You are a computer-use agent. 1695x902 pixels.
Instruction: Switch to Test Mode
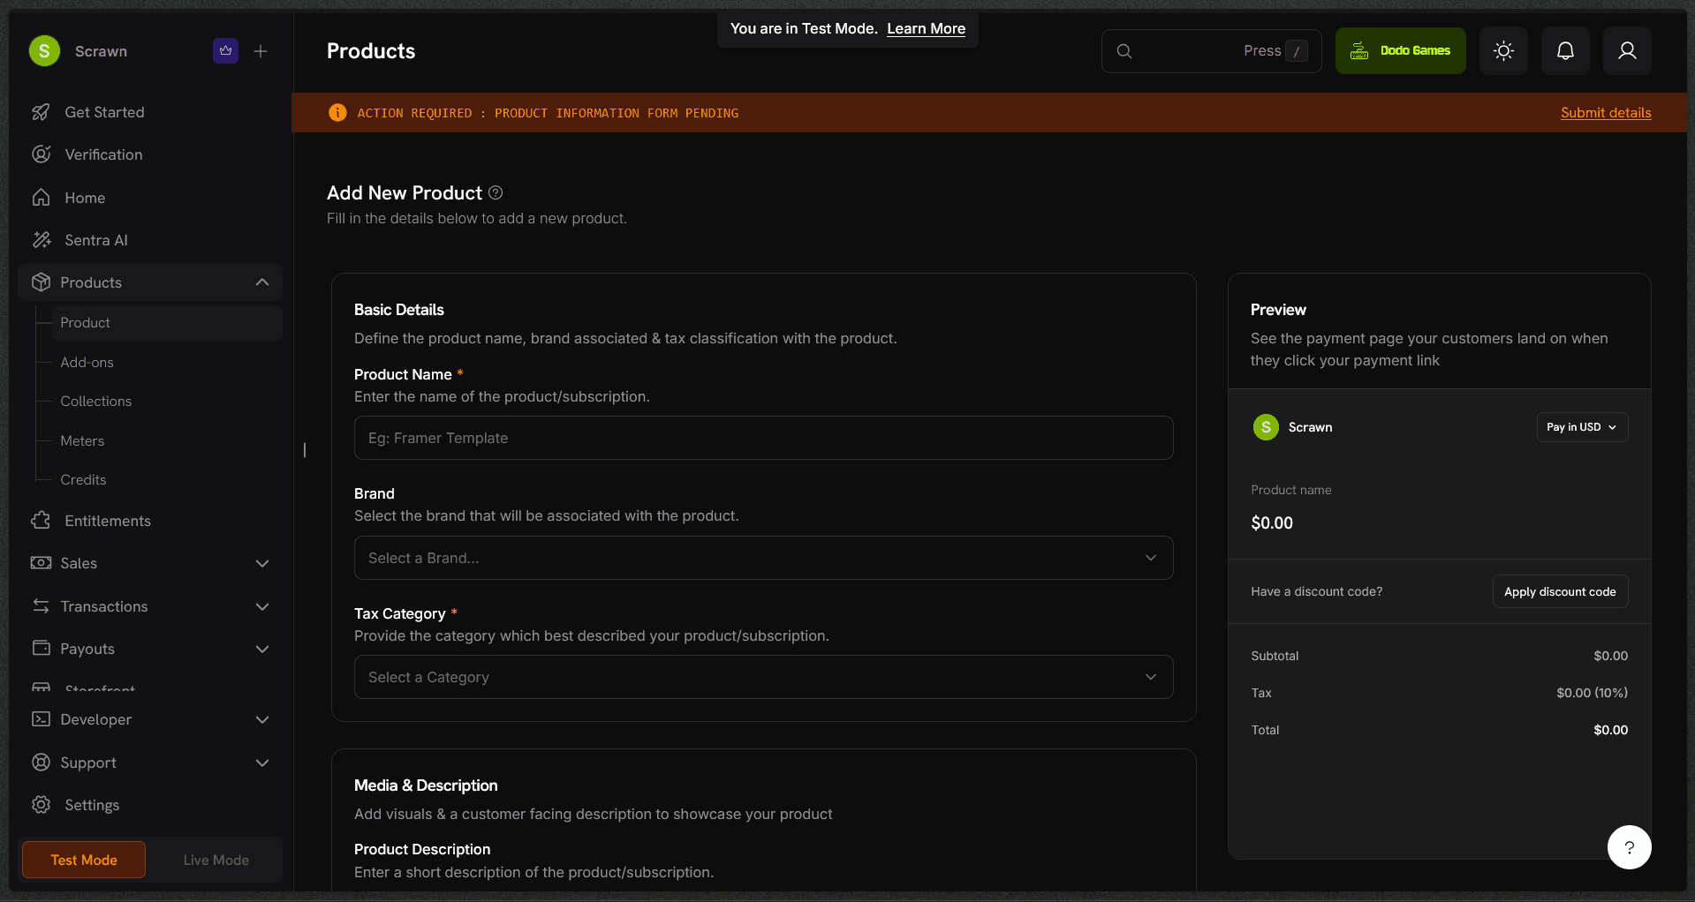pos(84,860)
